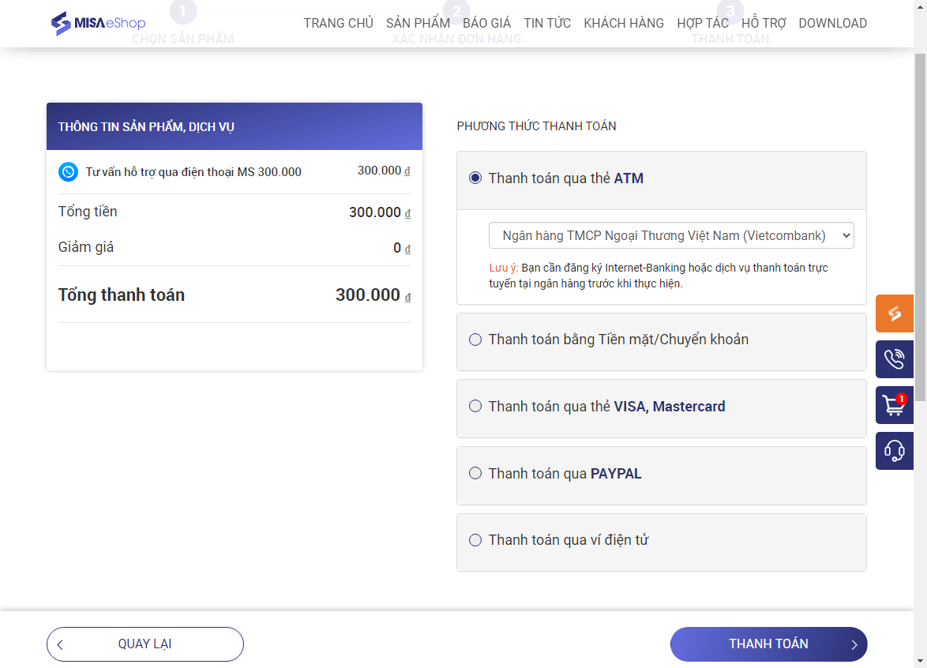The image size is (927, 668).
Task: Open the HỖ TRỢ menu
Action: (764, 23)
